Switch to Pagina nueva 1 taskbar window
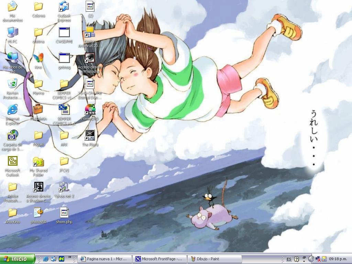This screenshot has width=352, height=264. coord(104,259)
